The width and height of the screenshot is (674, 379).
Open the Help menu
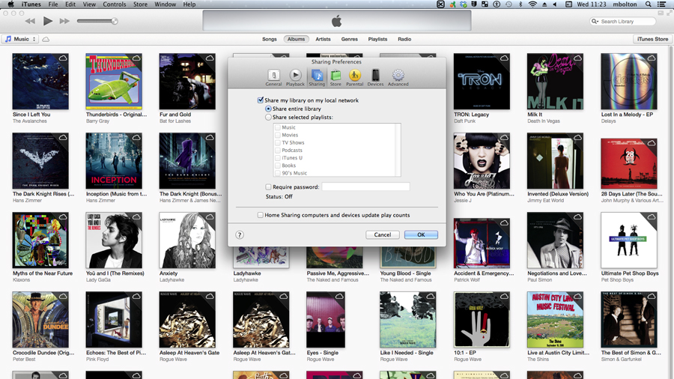pos(189,4)
